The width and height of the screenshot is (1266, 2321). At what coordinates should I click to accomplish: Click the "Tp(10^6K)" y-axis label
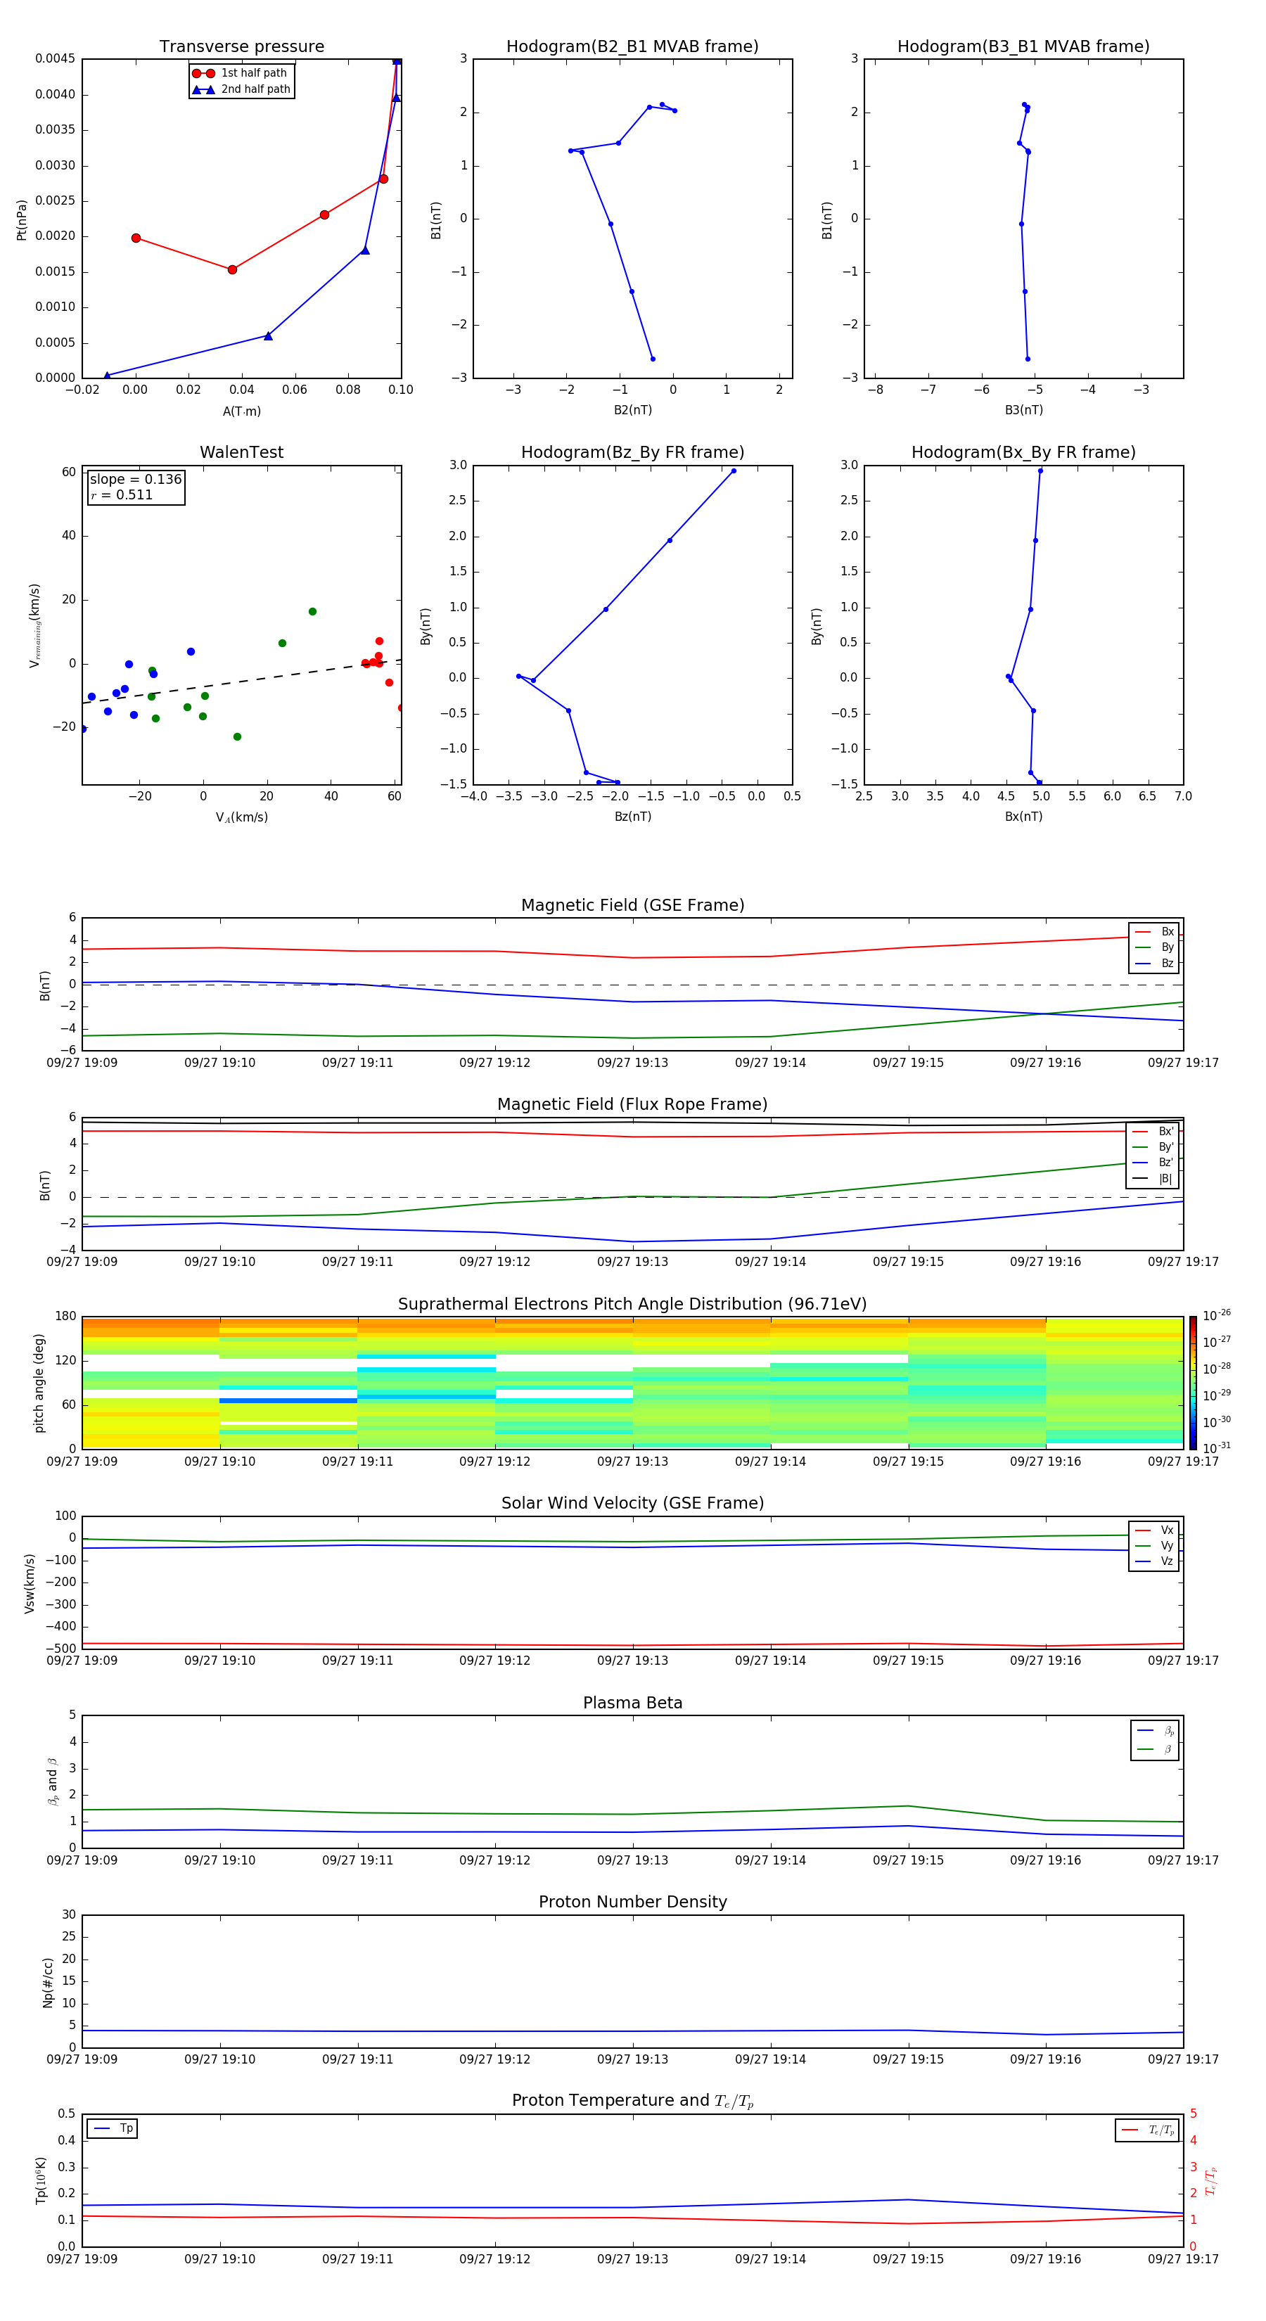pos(41,2180)
